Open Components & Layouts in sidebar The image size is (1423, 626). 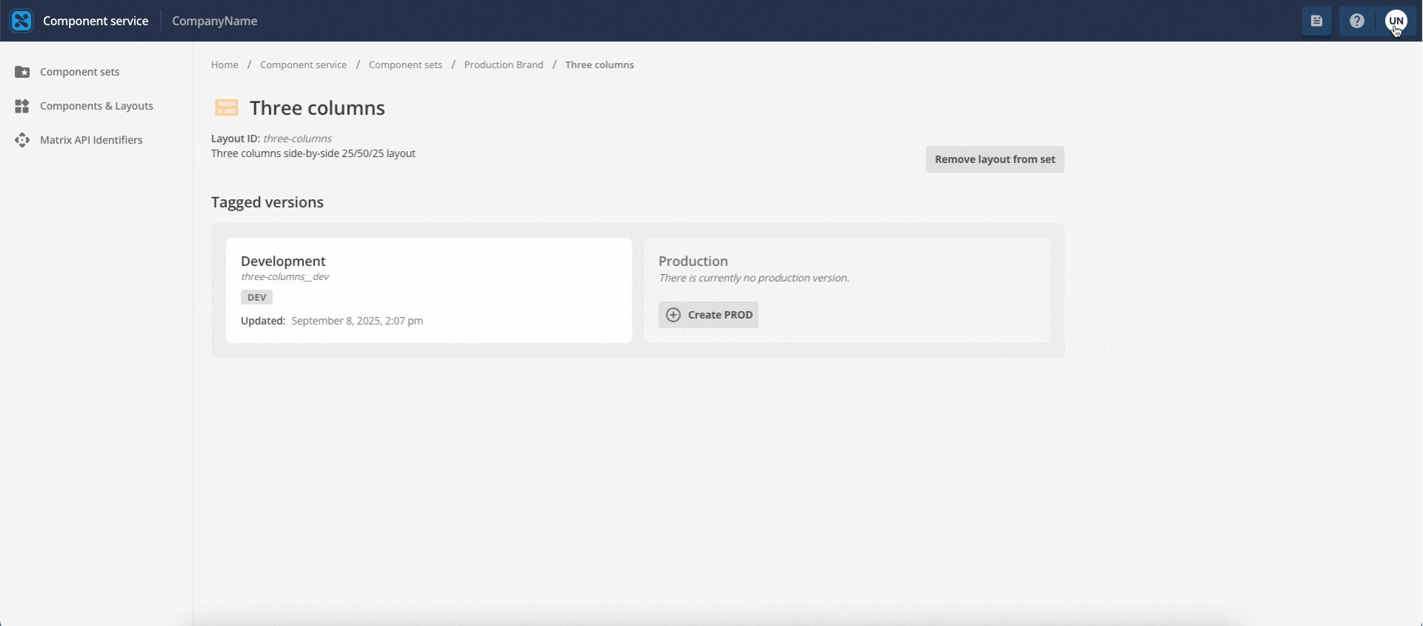point(96,106)
